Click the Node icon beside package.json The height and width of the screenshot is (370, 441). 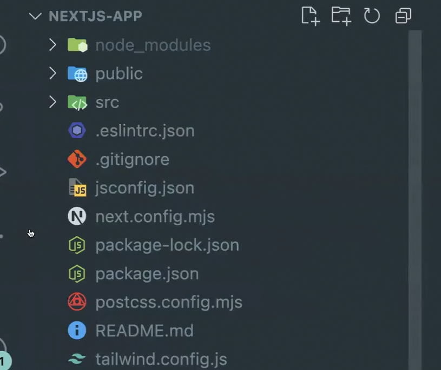(x=77, y=274)
